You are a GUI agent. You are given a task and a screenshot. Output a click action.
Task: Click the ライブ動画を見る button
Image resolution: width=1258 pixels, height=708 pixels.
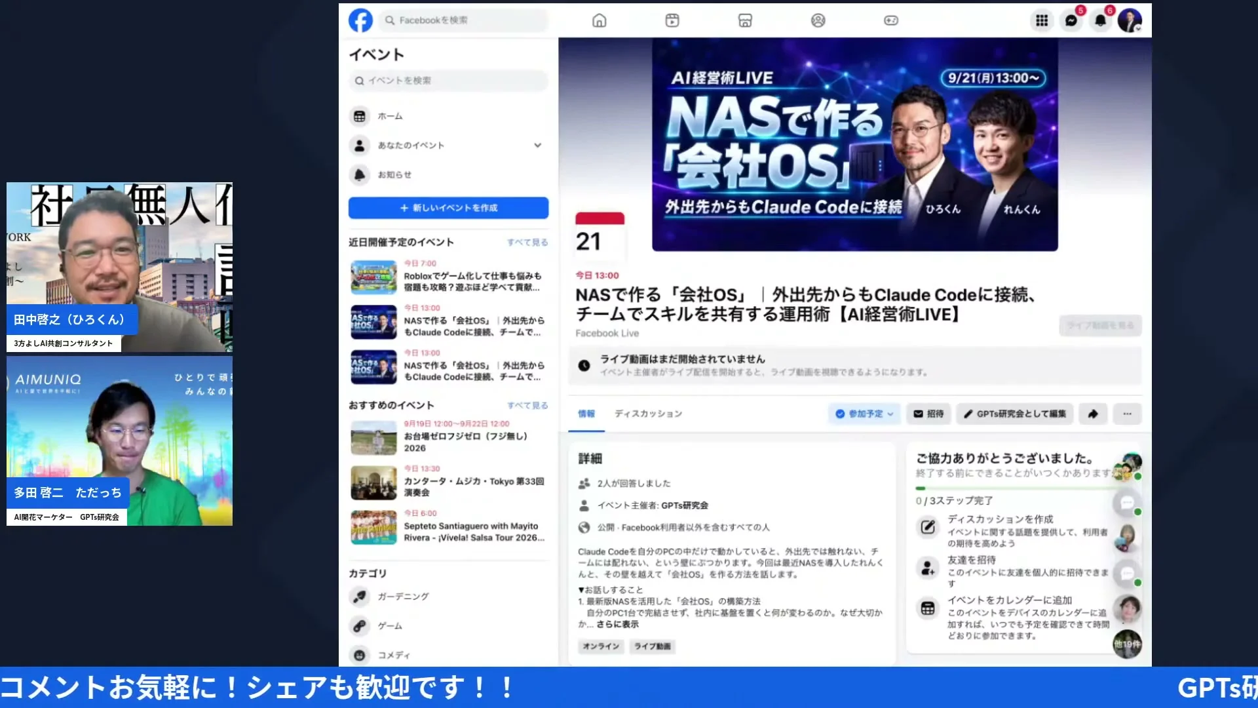(x=1100, y=326)
